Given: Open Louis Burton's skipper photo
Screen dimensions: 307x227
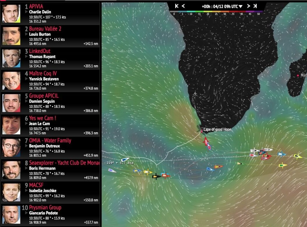Looking at the screenshot, I should pos(11,36).
